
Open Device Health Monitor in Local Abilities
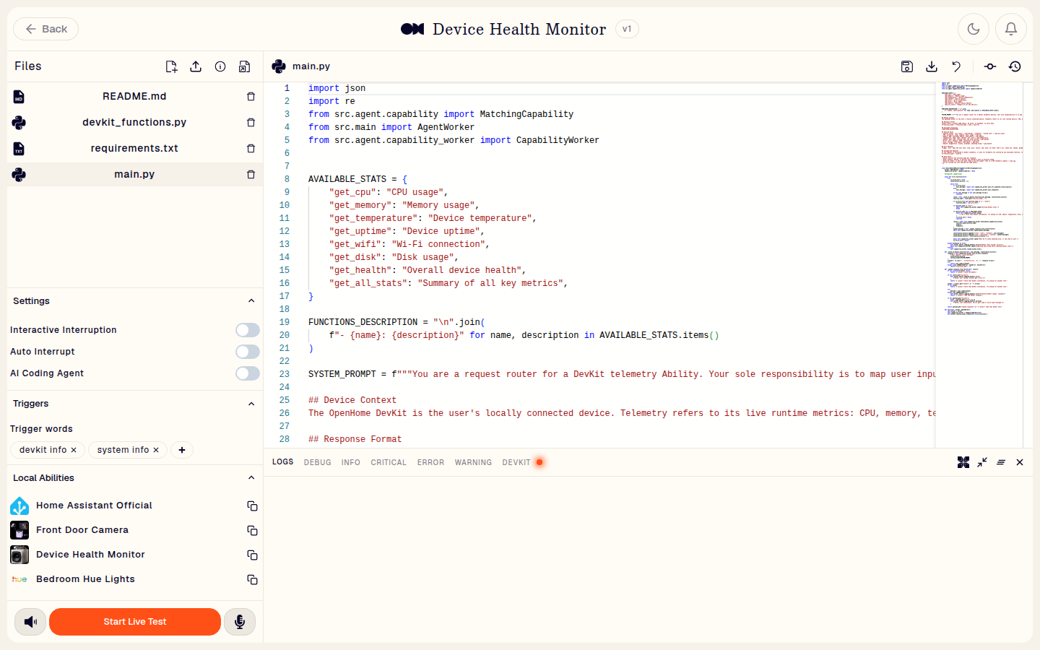(x=90, y=555)
